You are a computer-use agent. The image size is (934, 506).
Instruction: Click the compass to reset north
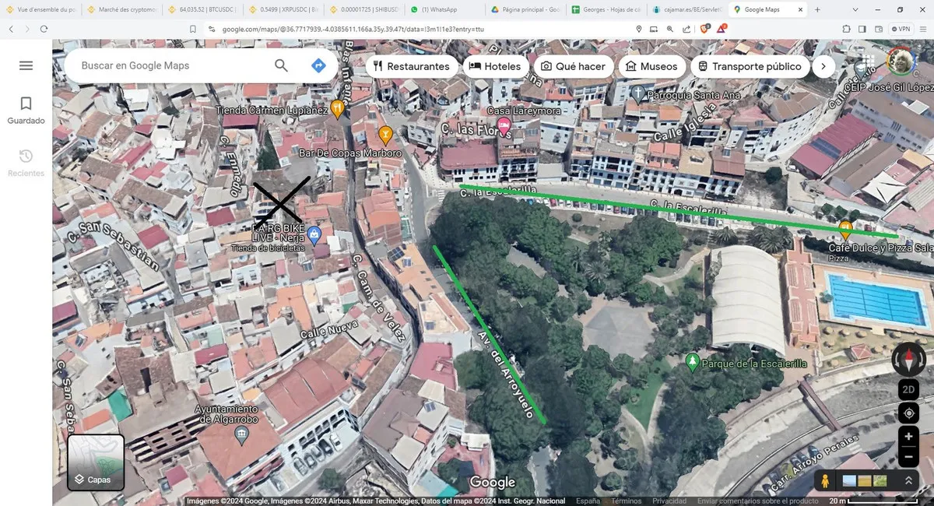pyautogui.click(x=908, y=360)
